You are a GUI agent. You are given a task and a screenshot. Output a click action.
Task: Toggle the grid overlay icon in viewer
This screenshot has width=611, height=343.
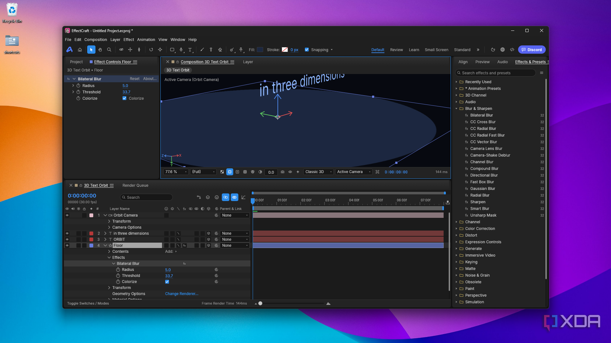point(245,172)
